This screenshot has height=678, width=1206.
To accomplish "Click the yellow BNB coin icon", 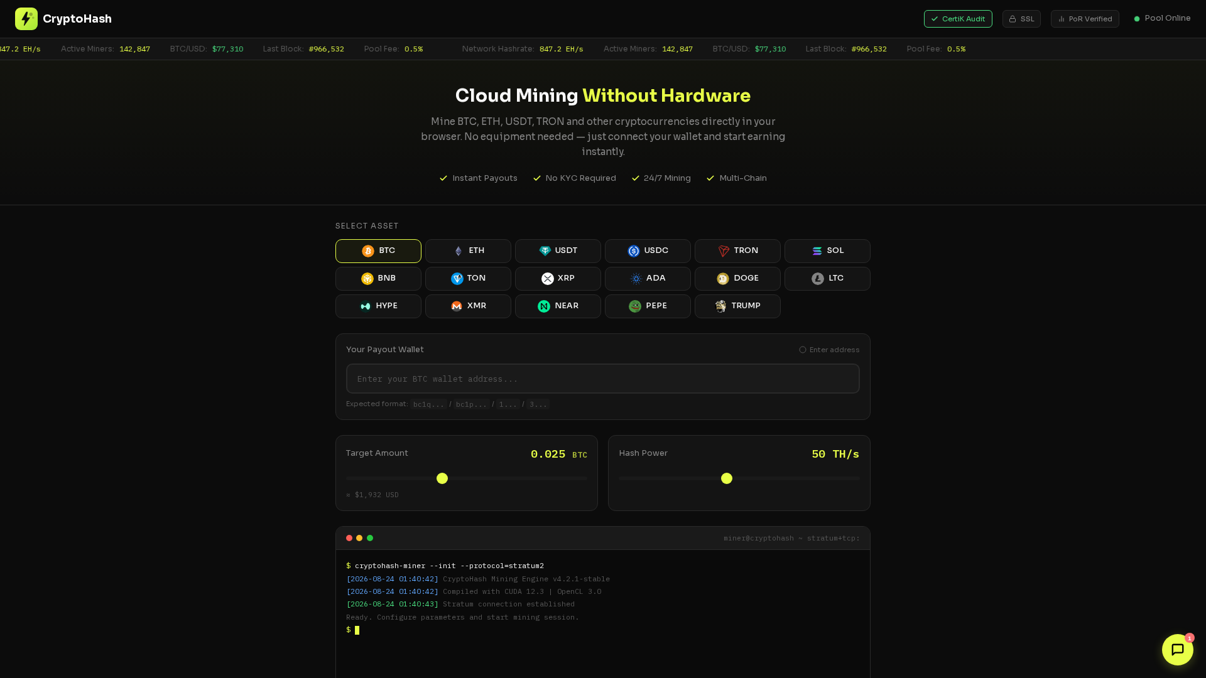I will 367,279.
